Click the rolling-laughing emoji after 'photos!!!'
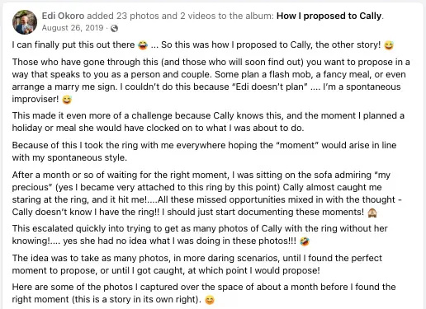This screenshot has height=309, width=426. 305,241
